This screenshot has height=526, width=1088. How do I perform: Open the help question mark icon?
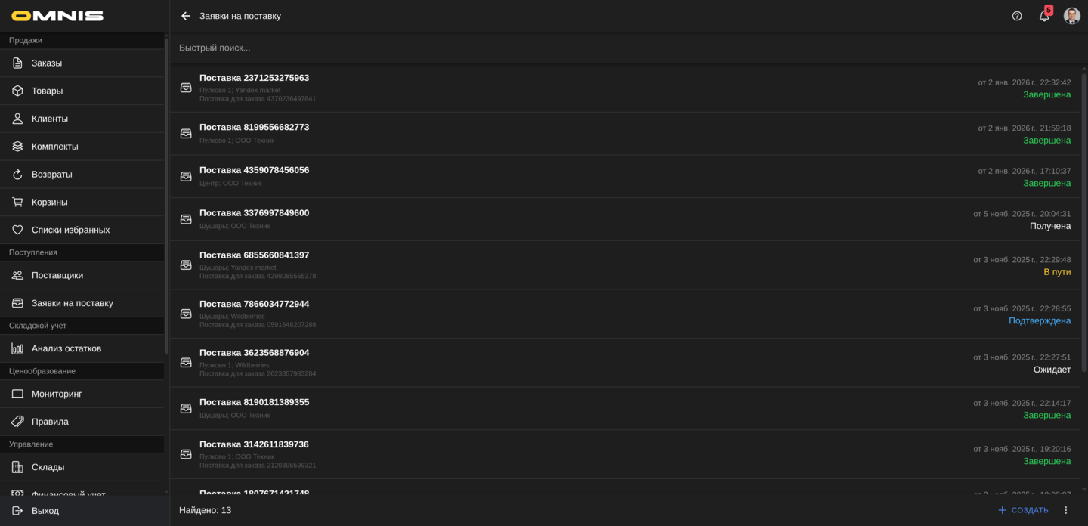1017,16
